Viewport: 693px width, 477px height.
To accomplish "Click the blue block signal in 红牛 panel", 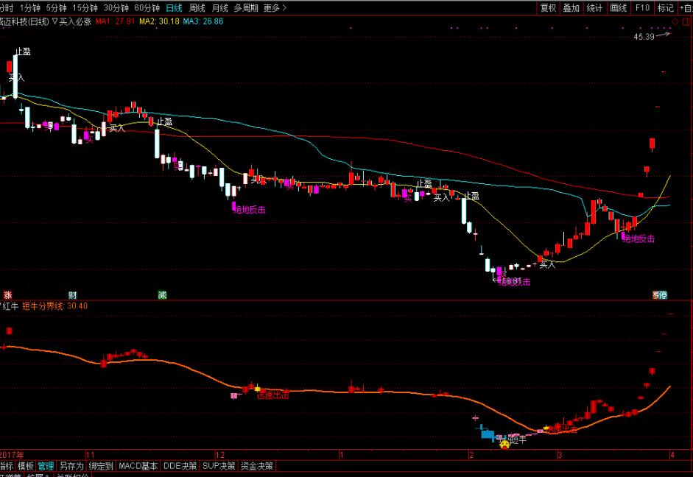I will point(488,434).
